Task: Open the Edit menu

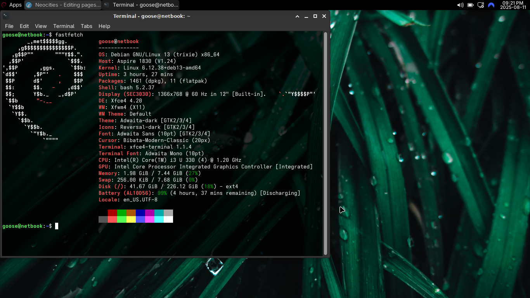Action: coord(24,26)
